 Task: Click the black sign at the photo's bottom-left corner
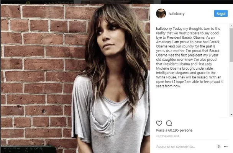click(x=28, y=150)
